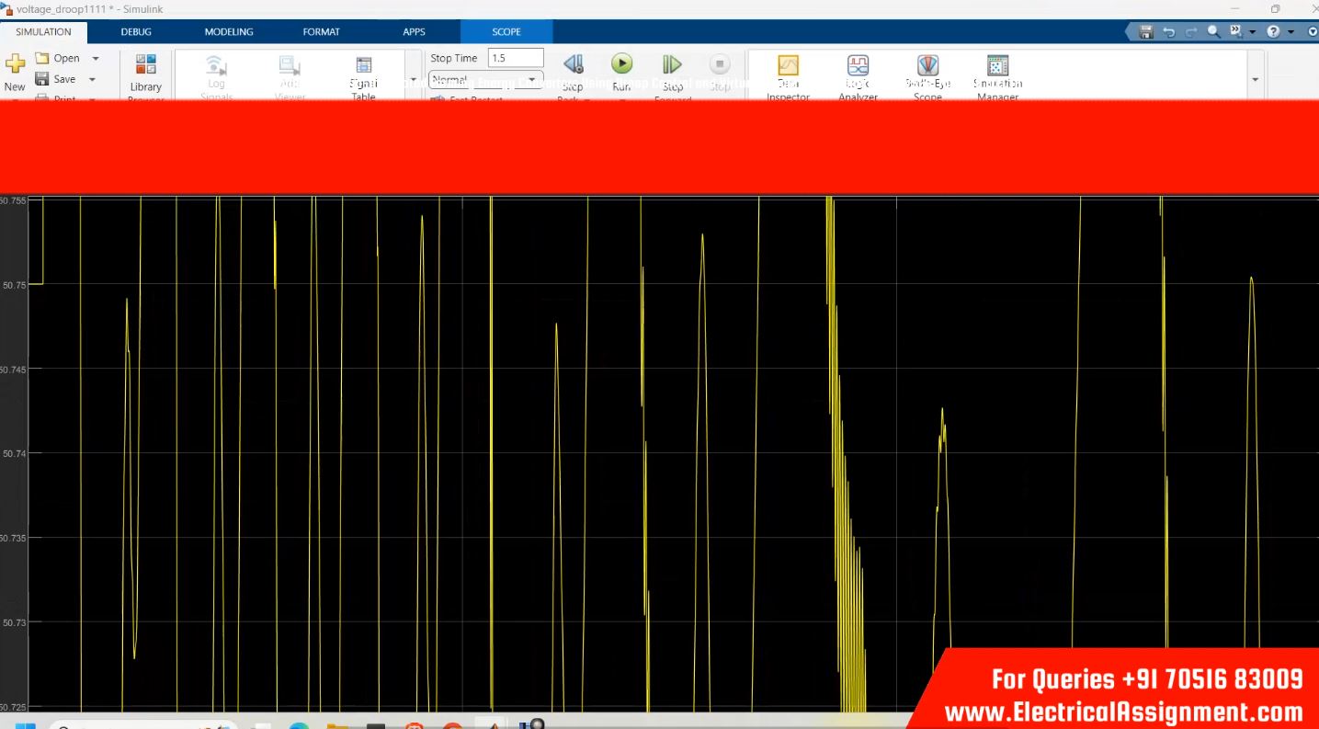This screenshot has height=729, width=1319.
Task: Click the Step Back icon
Action: 573,64
